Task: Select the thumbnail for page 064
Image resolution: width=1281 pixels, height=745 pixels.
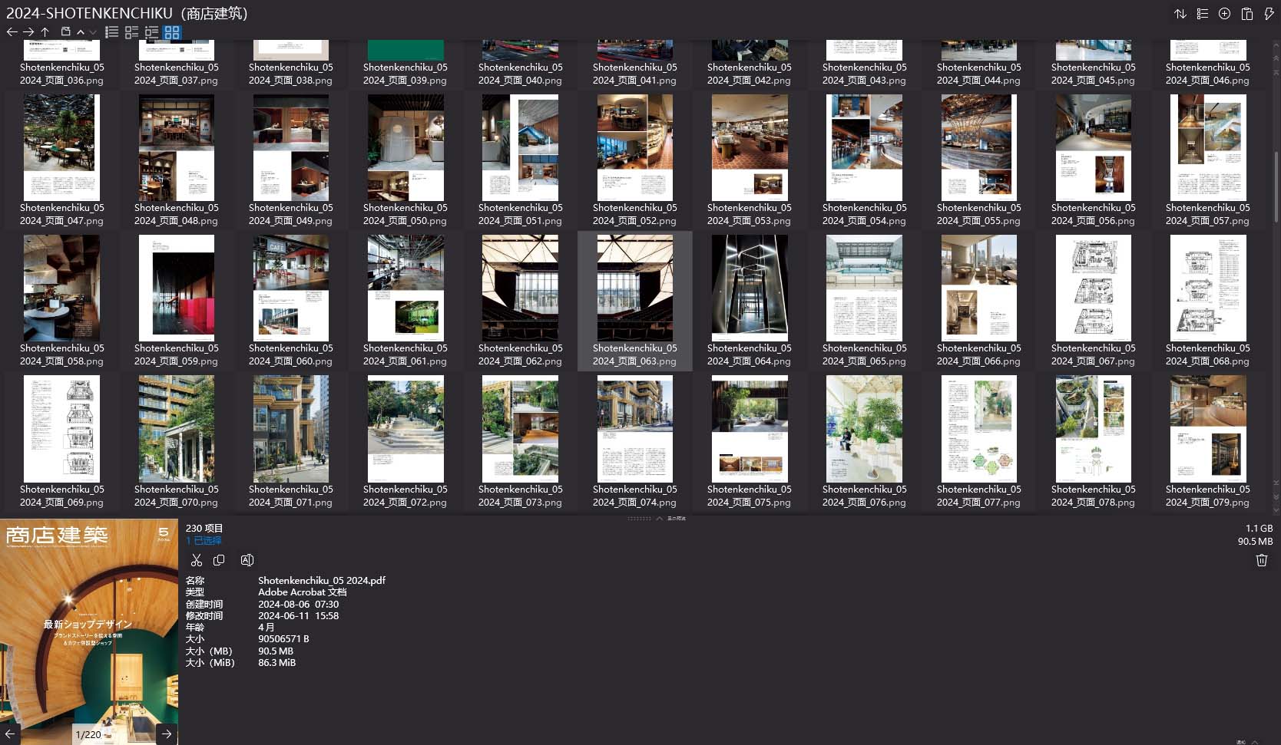Action: (x=750, y=288)
